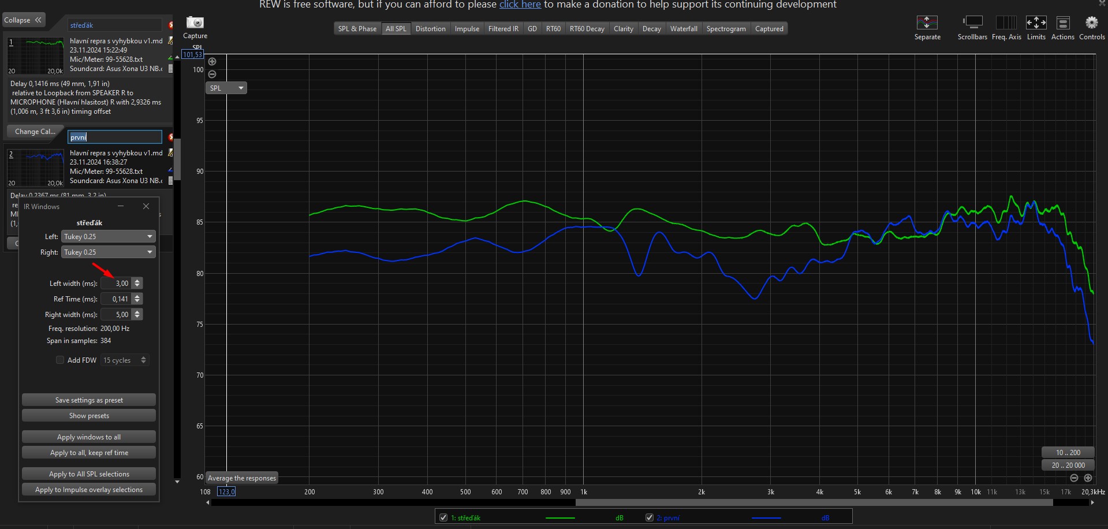Open the Separate traces view icon
Viewport: 1108px width, 529px height.
(x=927, y=23)
